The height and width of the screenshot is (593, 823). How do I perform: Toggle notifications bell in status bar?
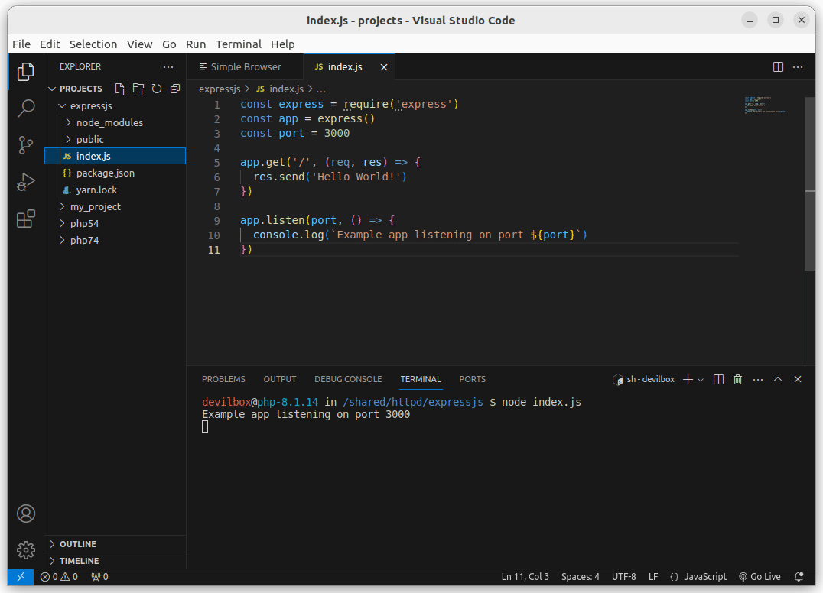(799, 577)
